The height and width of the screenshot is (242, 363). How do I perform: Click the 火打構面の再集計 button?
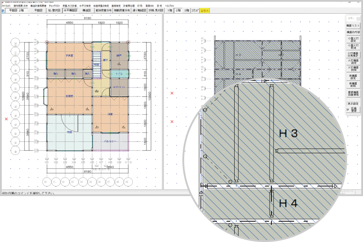click(353, 54)
